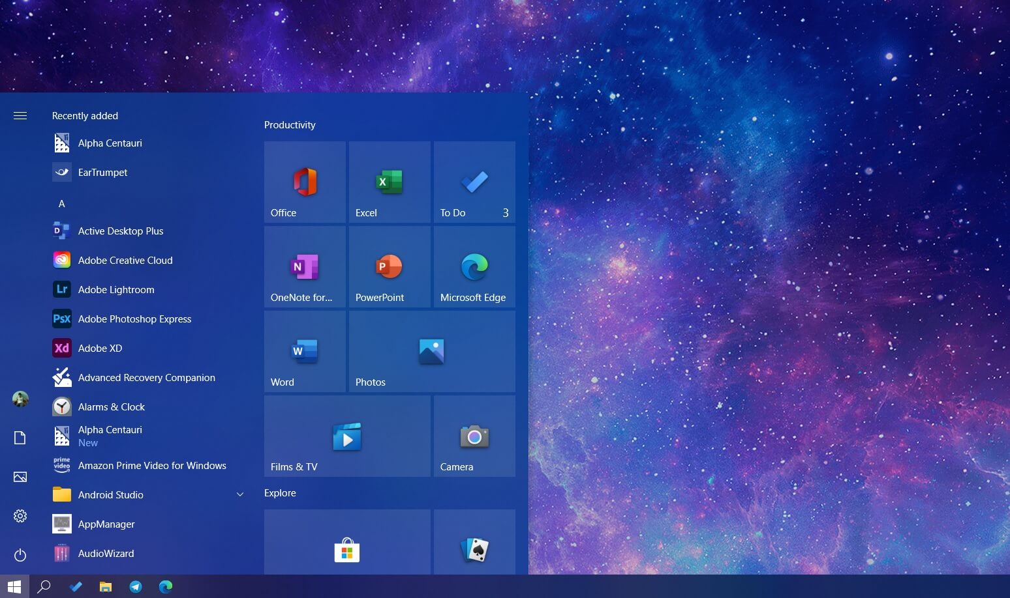Image resolution: width=1010 pixels, height=598 pixels.
Task: Open the Excel tile
Action: [390, 182]
